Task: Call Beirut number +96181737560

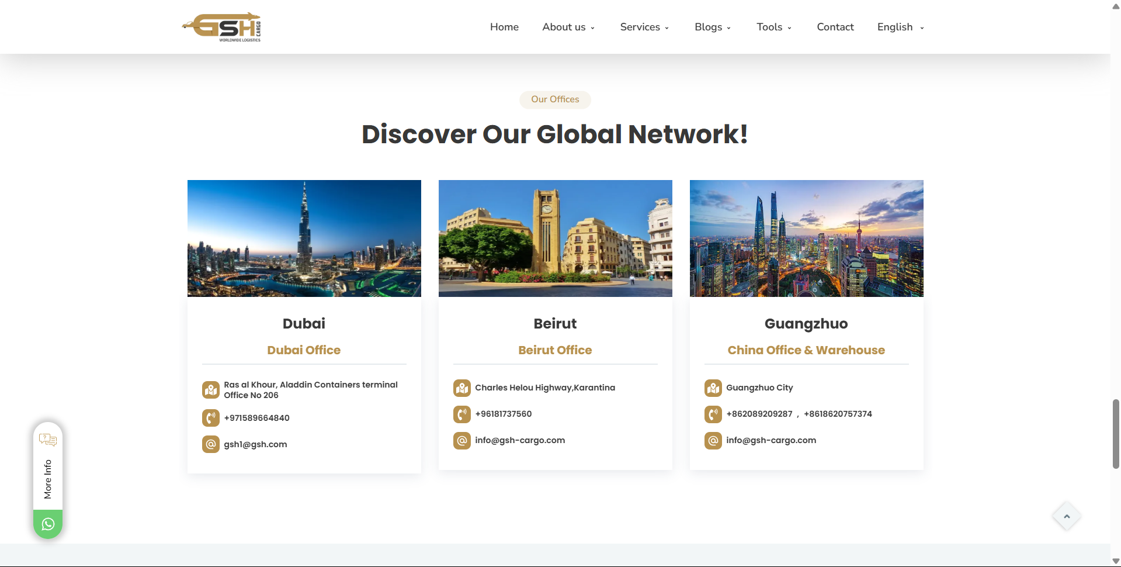Action: click(504, 414)
